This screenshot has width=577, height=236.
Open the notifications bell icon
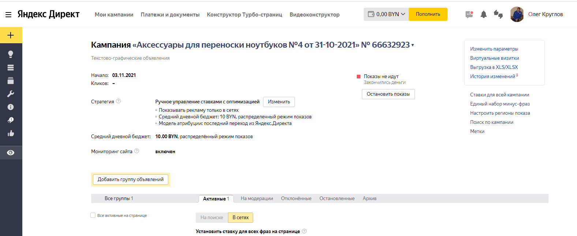tap(484, 14)
